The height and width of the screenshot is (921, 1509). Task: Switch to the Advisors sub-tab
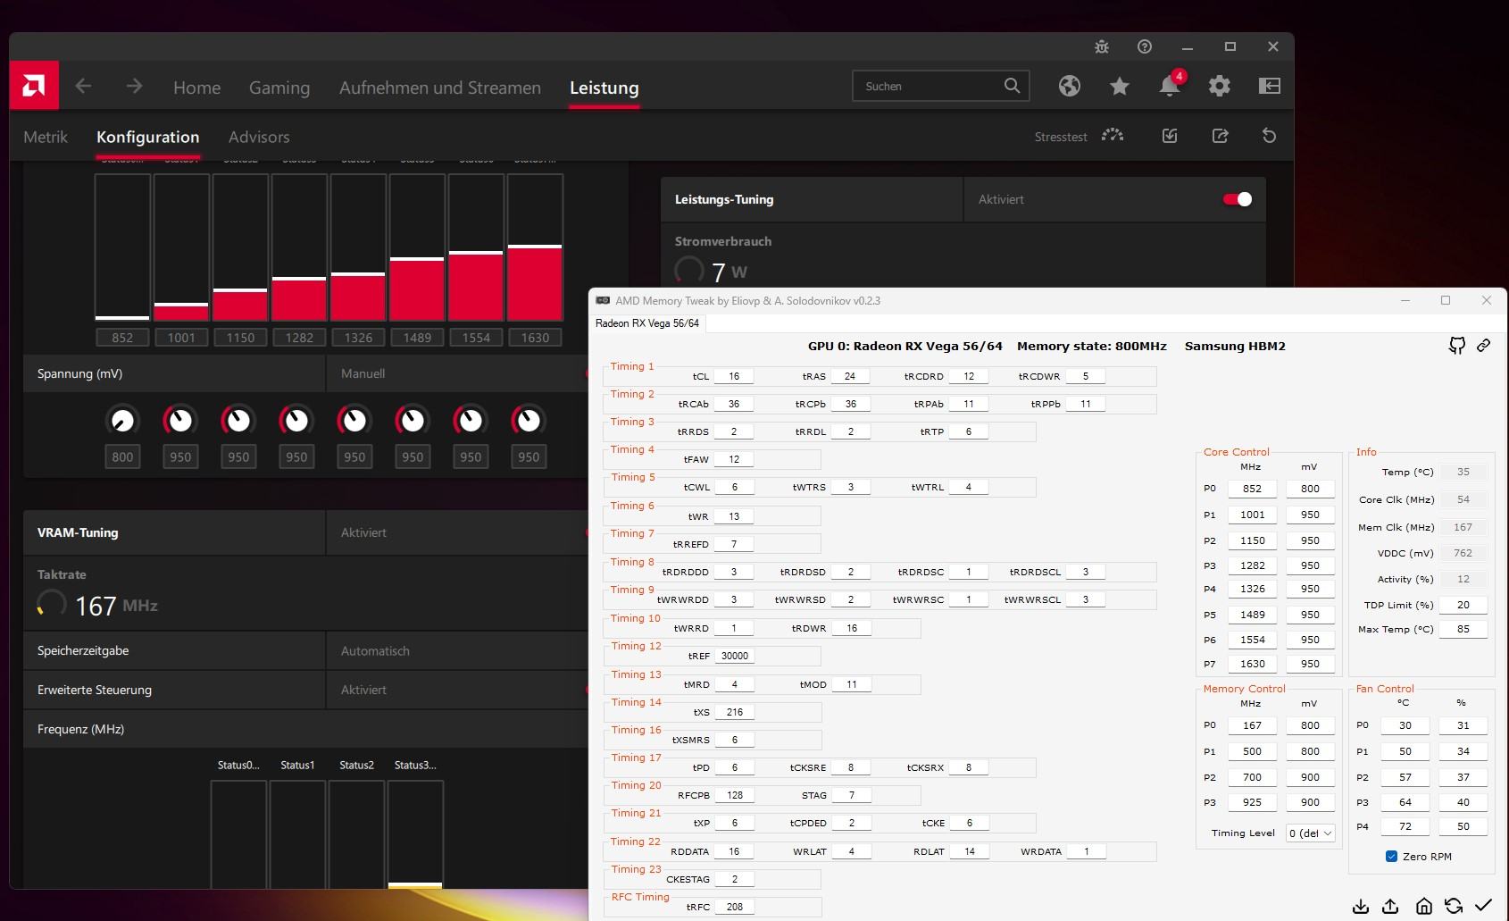coord(259,137)
